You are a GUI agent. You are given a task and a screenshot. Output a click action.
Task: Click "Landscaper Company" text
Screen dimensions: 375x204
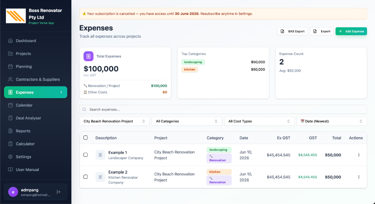126,158
